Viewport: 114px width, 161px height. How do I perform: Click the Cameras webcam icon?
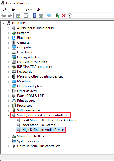pos(14,43)
